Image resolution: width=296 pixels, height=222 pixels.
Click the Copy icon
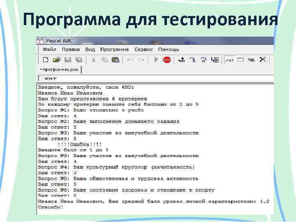point(104,60)
